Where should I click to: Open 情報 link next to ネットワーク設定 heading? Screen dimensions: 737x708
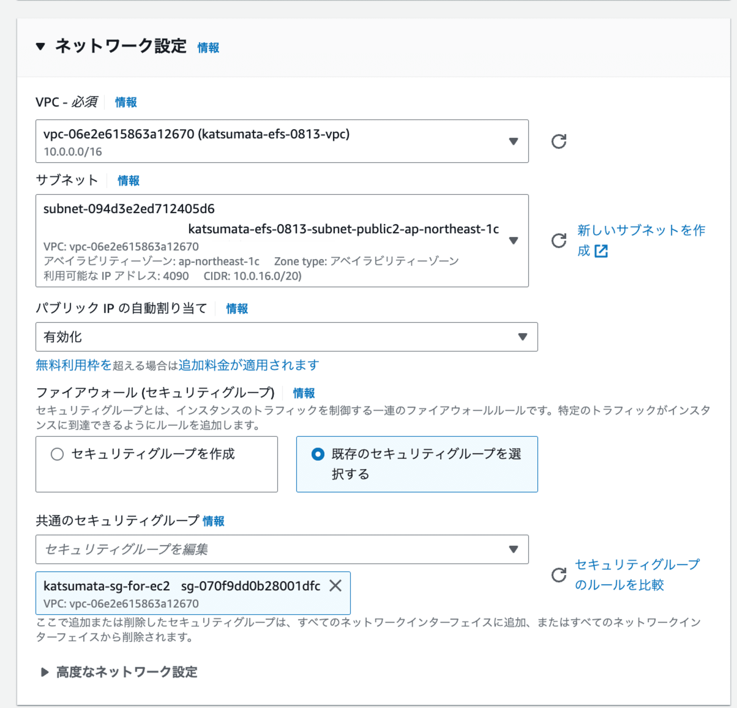[208, 48]
